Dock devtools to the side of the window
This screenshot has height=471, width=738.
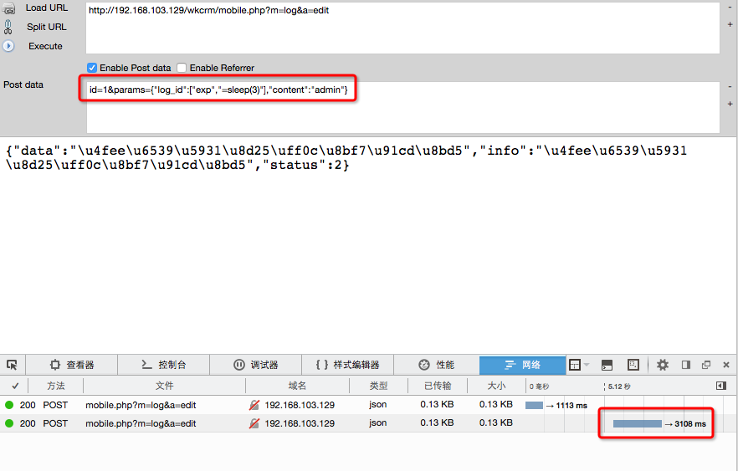[x=686, y=365]
